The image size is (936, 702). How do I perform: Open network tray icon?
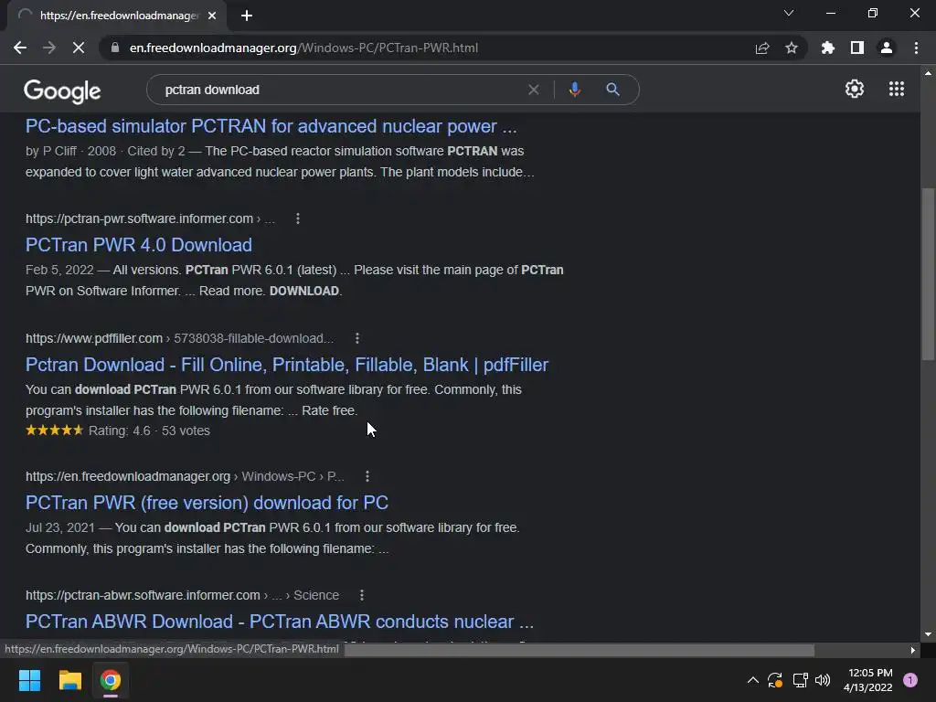(800, 679)
